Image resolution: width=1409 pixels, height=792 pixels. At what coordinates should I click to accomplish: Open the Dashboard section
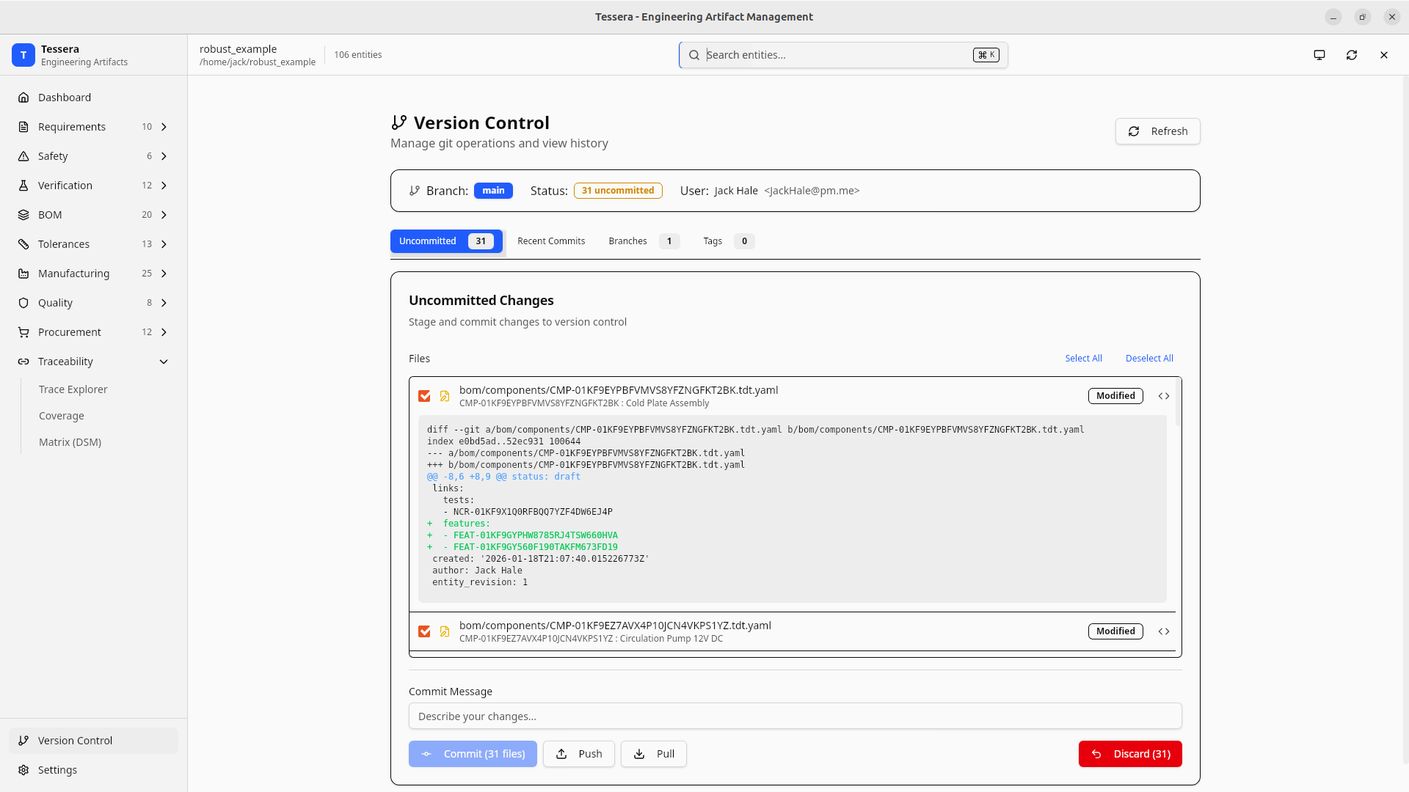64,97
